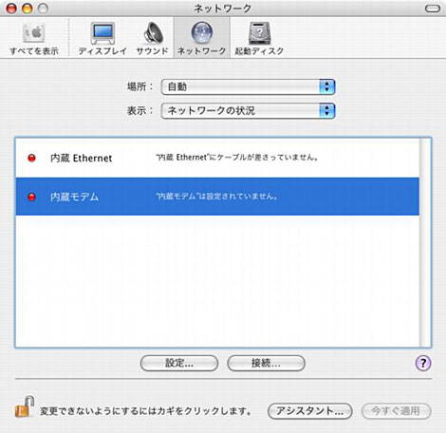Open the 場所 (Location) dropdown set to 自動
Viewport: 446px width, 433px height.
tap(248, 86)
